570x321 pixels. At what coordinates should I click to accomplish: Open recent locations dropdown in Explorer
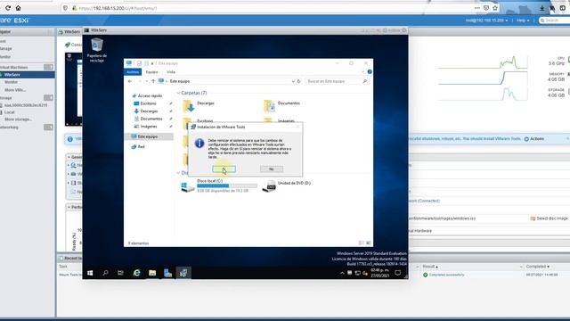(146, 81)
